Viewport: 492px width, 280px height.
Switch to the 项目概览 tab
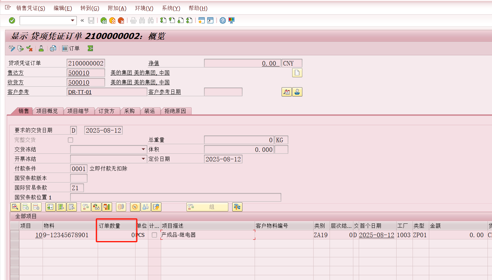pos(47,111)
